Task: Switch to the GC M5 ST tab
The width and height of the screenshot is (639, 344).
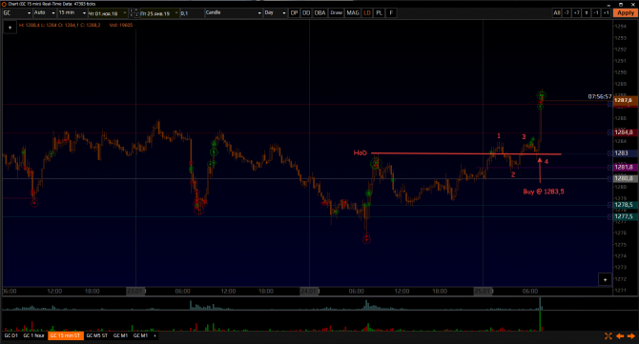Action: pyautogui.click(x=97, y=335)
